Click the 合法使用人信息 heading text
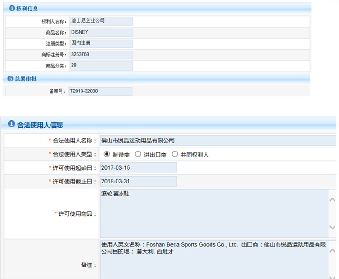Screen dimensions: 339x279 (x=40, y=125)
